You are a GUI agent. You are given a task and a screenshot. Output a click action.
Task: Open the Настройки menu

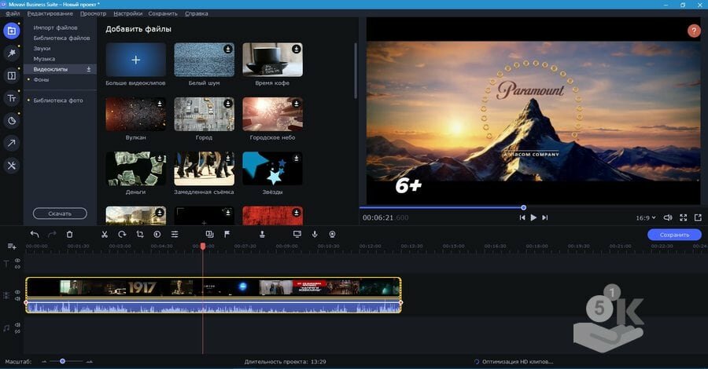(127, 13)
